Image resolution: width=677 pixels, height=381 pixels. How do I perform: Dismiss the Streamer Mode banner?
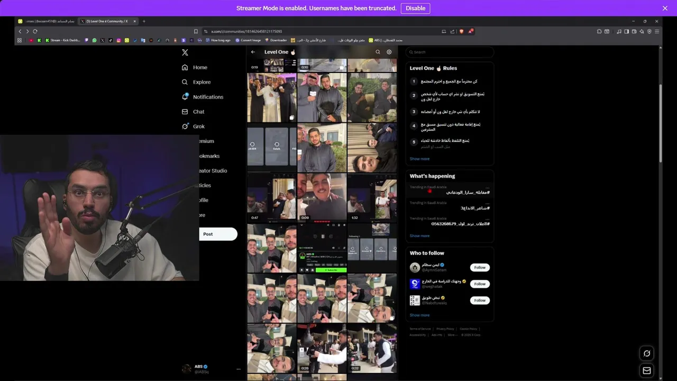[665, 8]
